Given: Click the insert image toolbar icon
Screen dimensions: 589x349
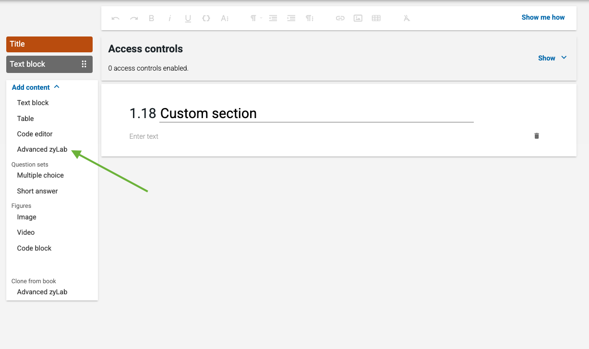Looking at the screenshot, I should (x=358, y=18).
